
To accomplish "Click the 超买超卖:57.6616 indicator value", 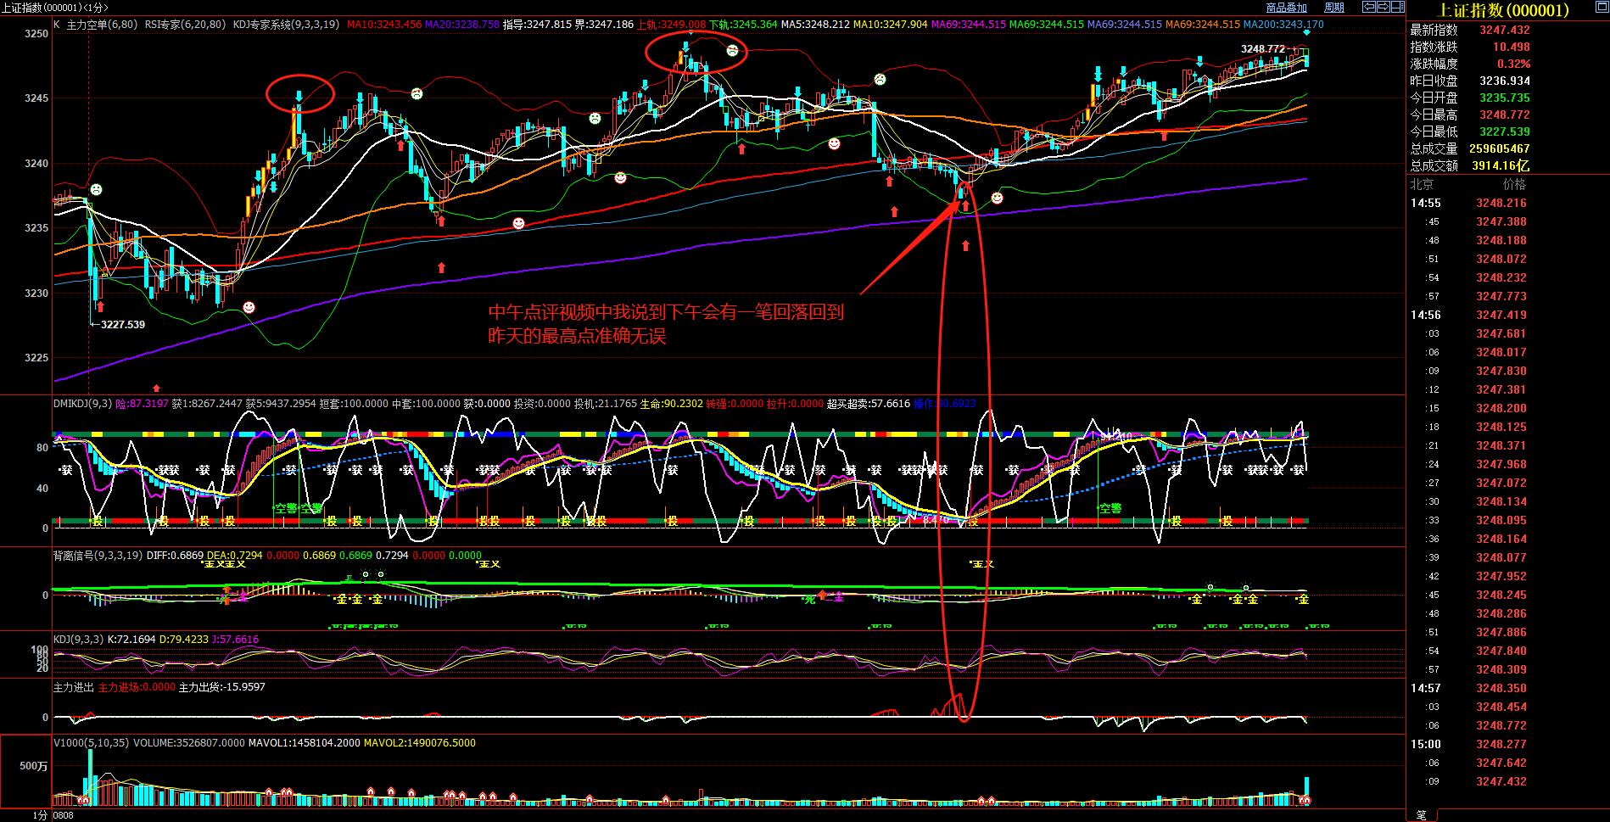I will pos(868,404).
